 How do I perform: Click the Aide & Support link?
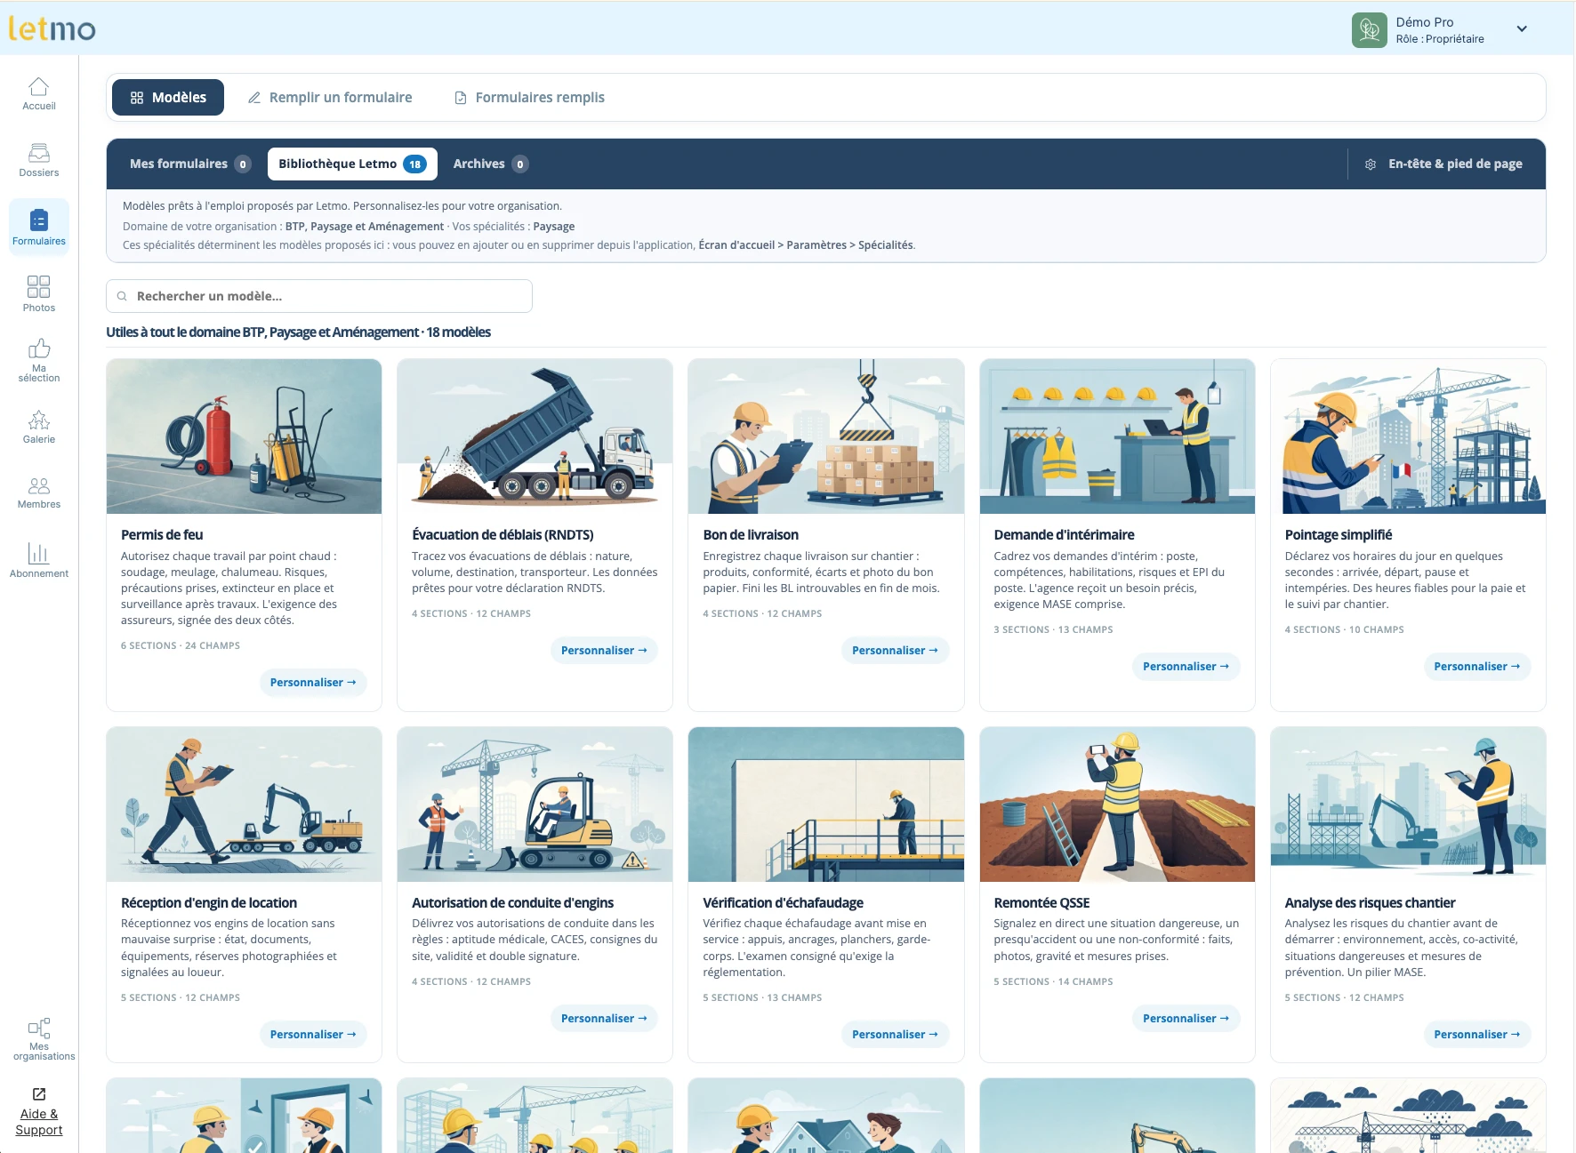[x=39, y=1122]
